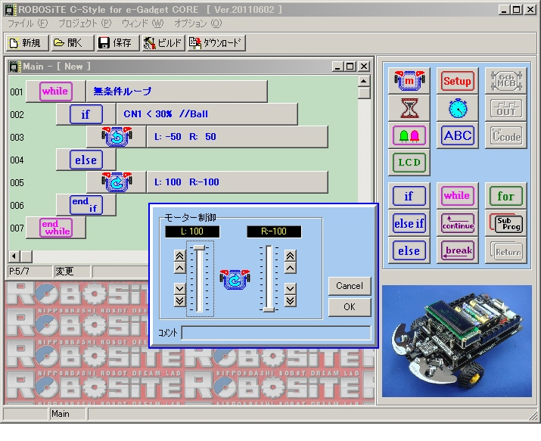Select the hourglass wait block
This screenshot has height=441, width=541.
pos(409,108)
